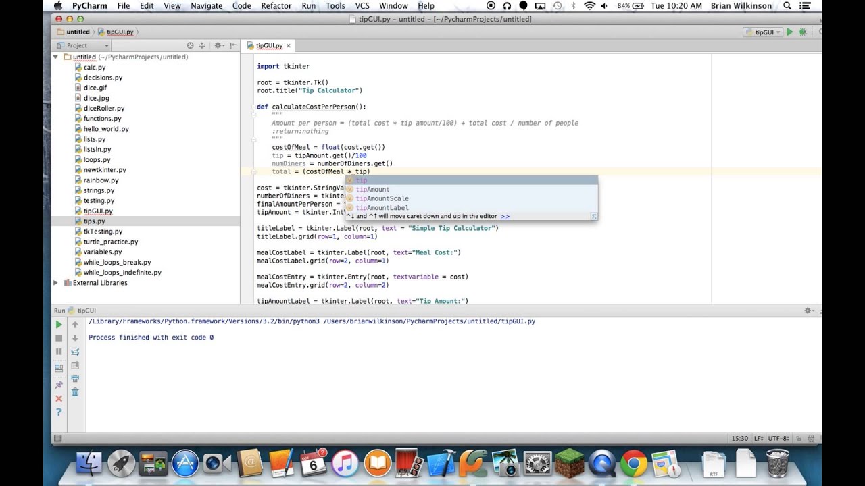Click the Down stack trace arrow
This screenshot has height=486, width=865.
[x=75, y=338]
